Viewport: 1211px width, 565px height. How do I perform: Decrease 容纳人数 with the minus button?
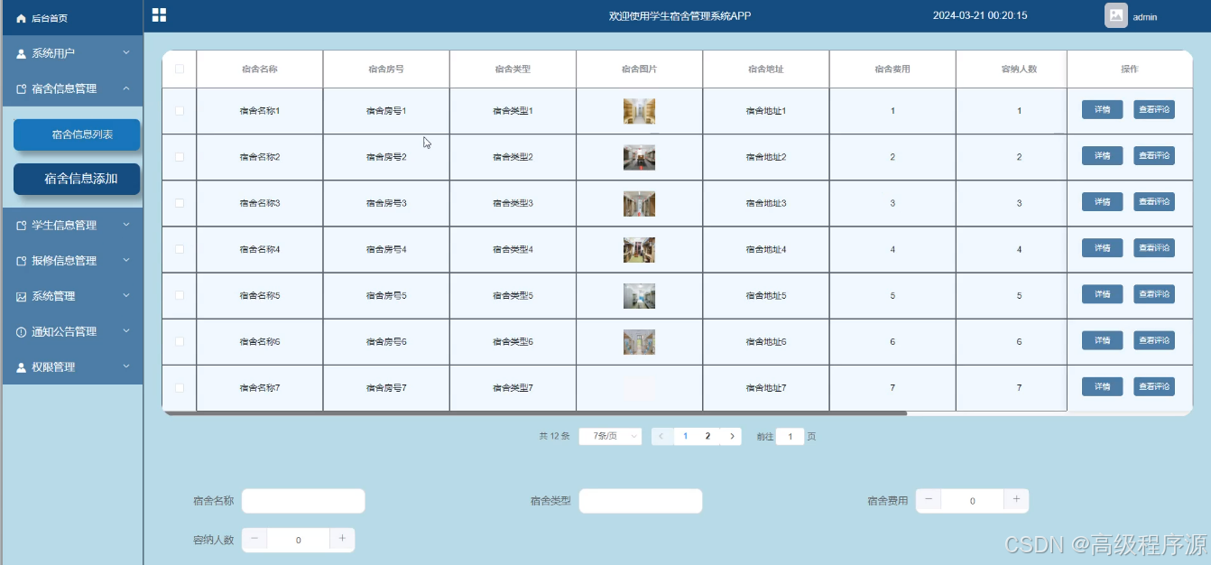point(254,540)
